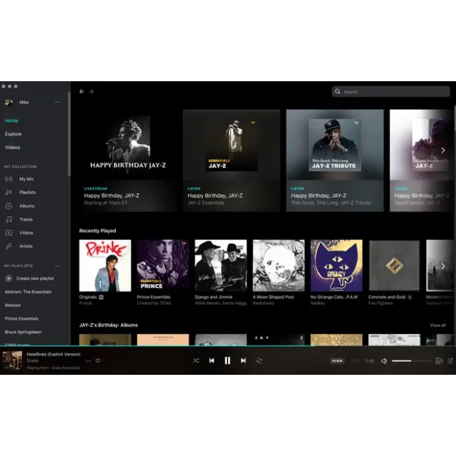Adjust the volume slider
The image size is (456, 456).
pyautogui.click(x=411, y=361)
